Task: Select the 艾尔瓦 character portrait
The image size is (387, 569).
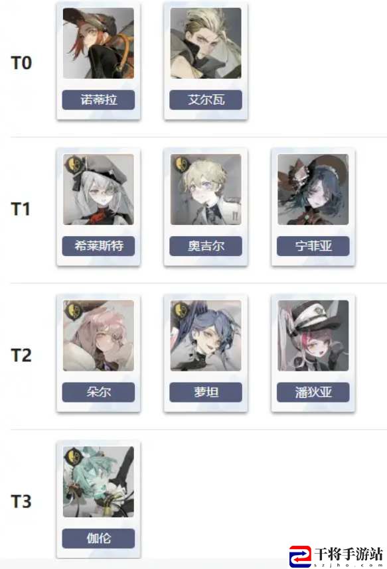Action: (206, 43)
